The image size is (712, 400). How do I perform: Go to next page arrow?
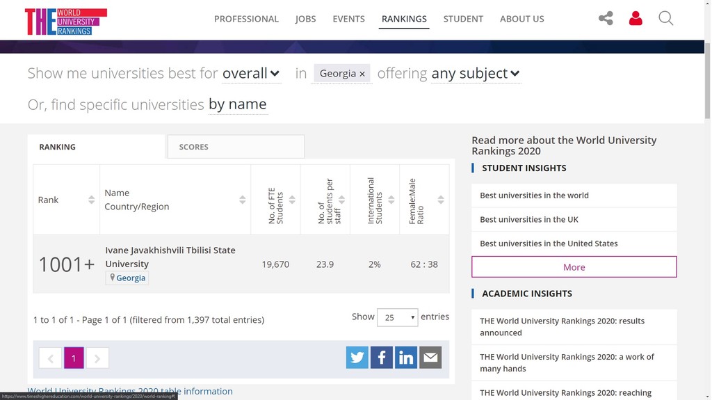[x=97, y=358]
